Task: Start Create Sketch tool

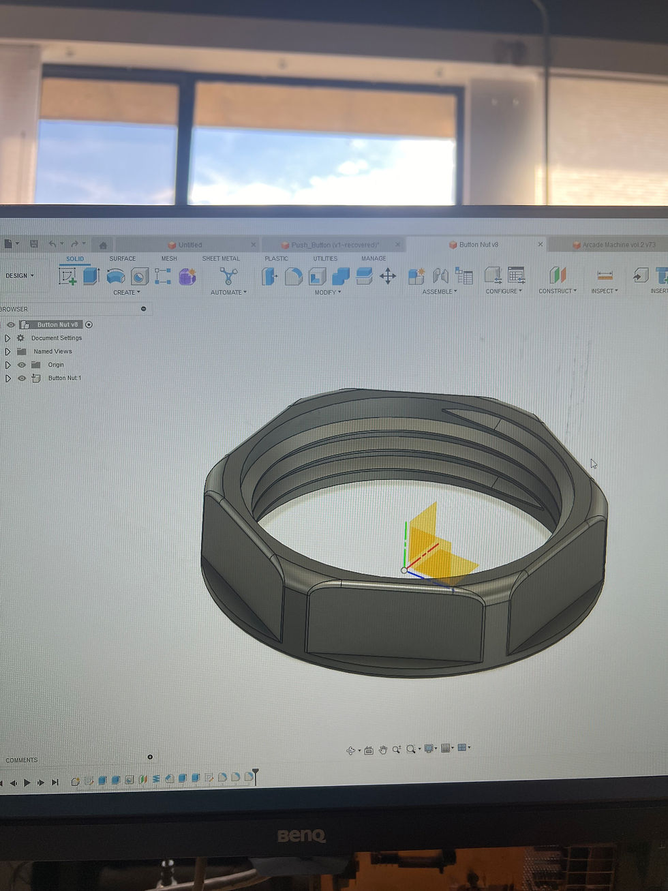Action: [x=67, y=276]
